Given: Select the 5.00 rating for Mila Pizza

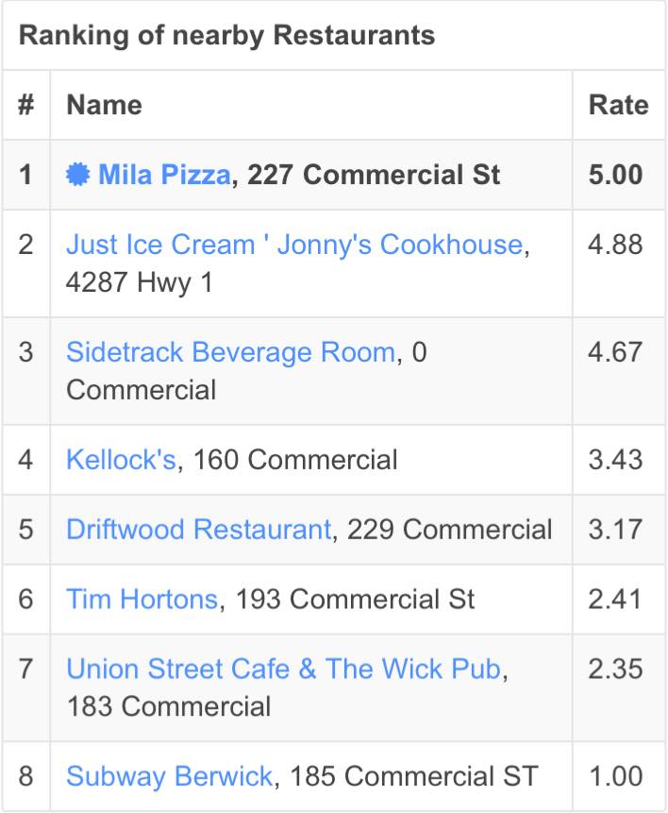Looking at the screenshot, I should coord(616,175).
